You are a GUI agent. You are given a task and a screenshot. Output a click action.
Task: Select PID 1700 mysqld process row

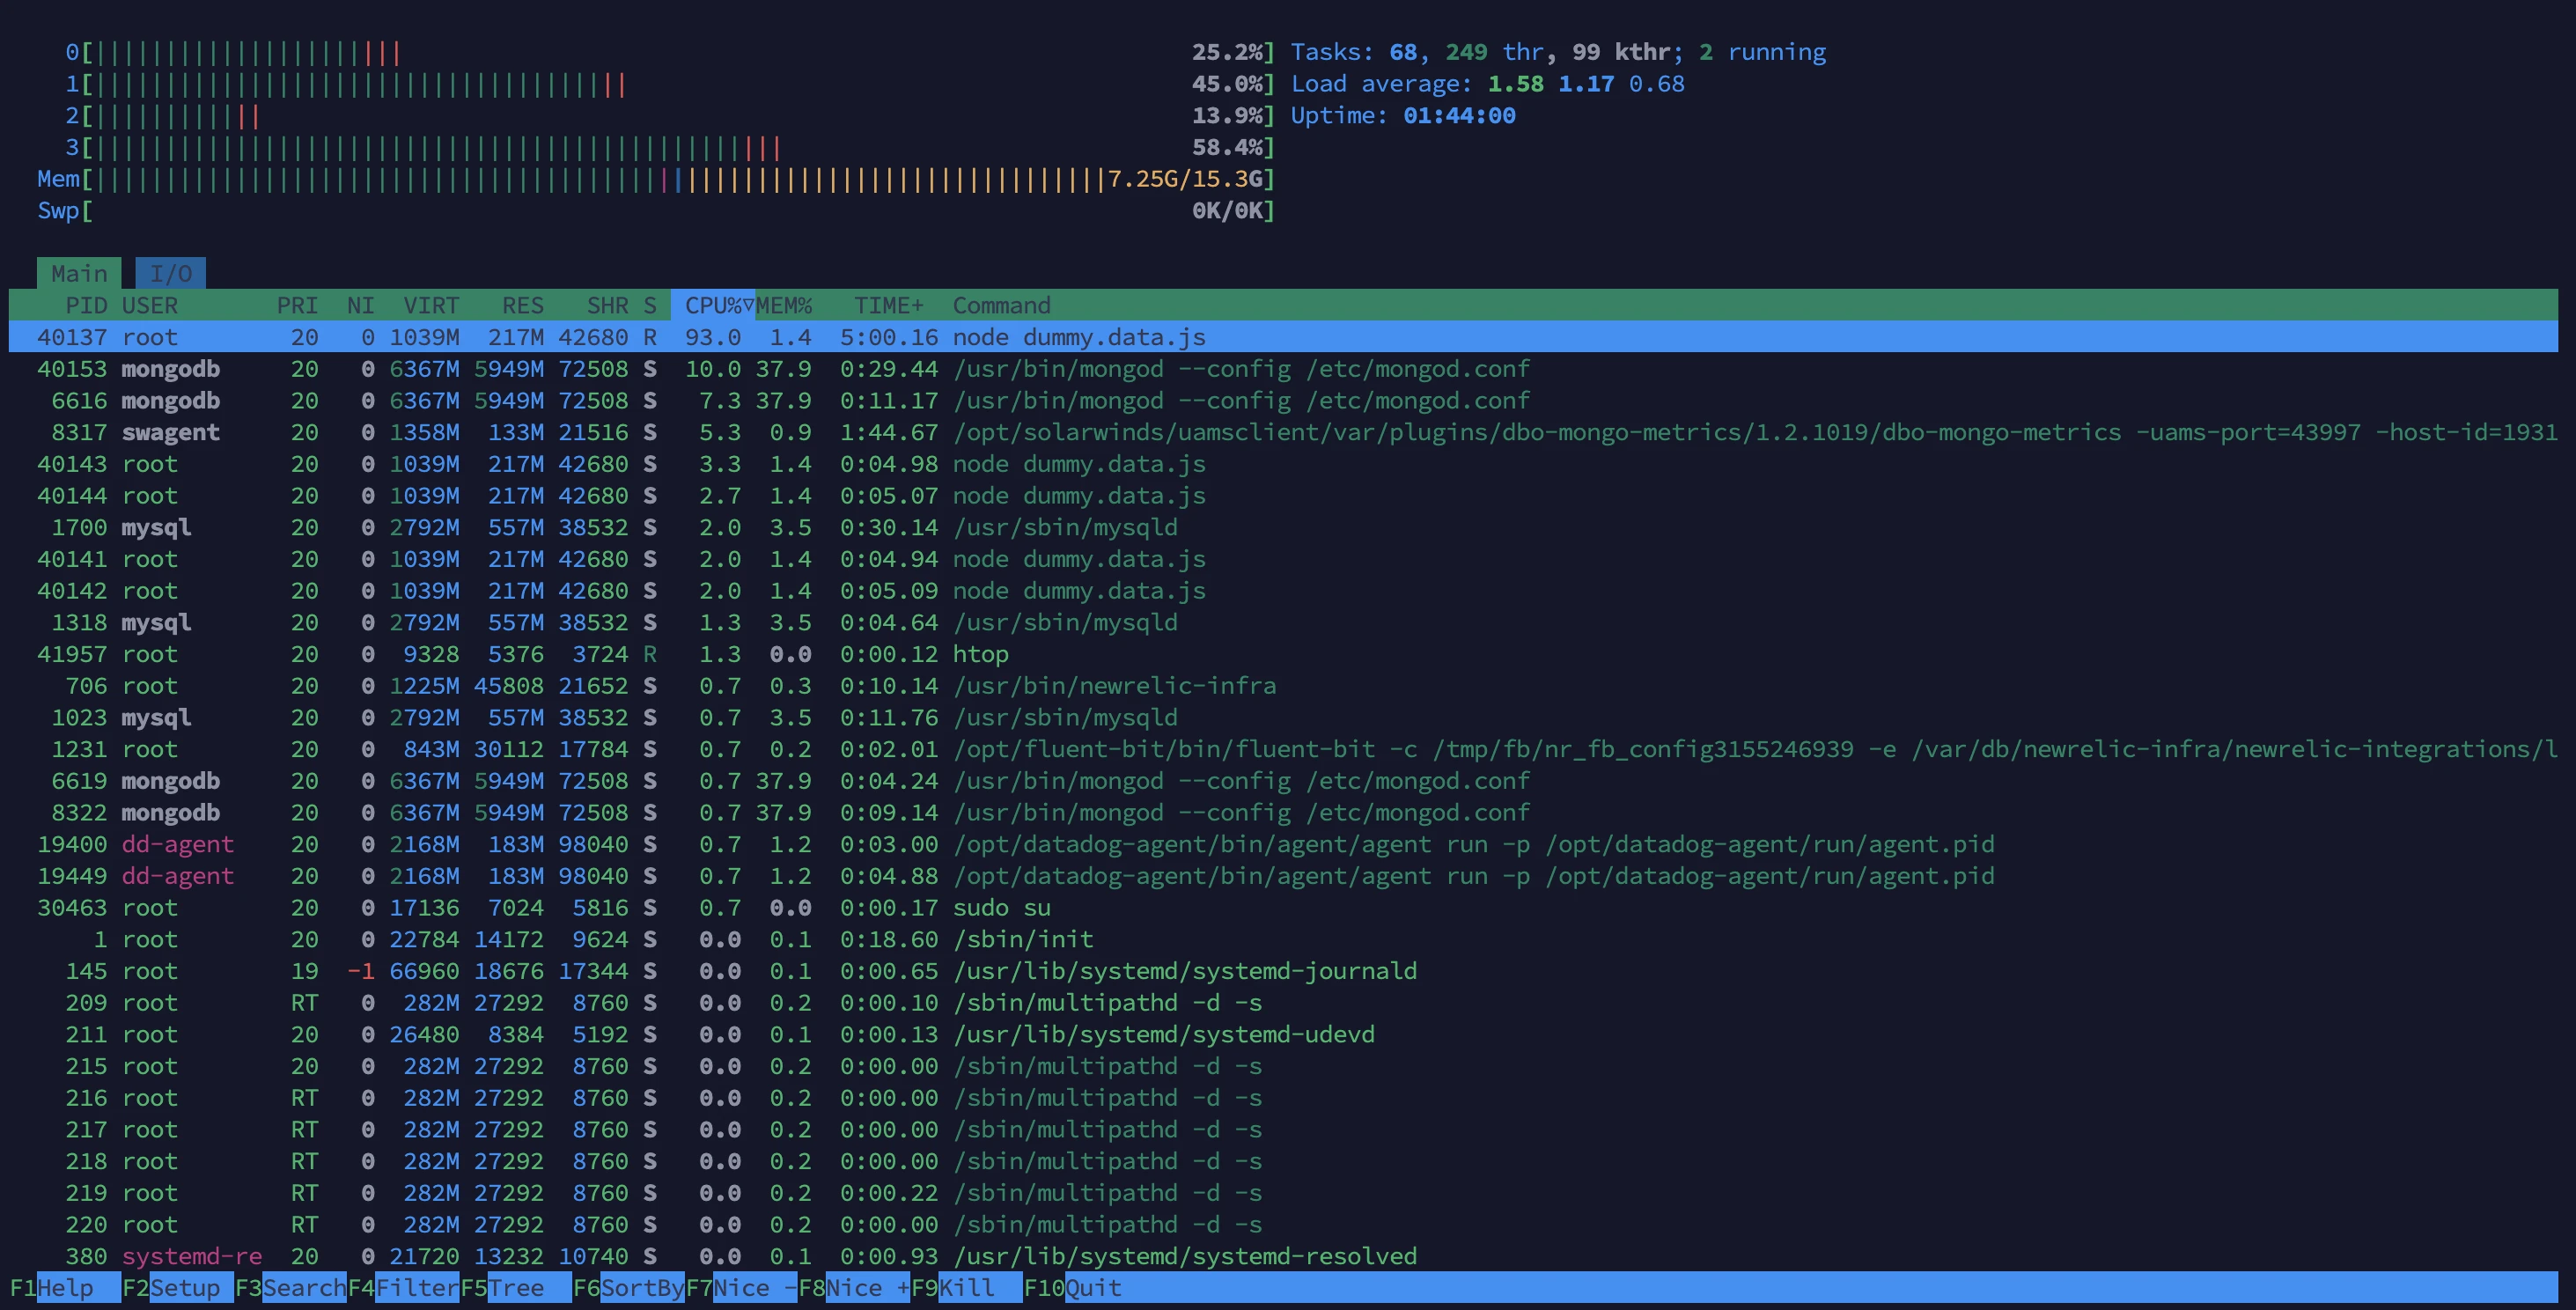click(1283, 527)
